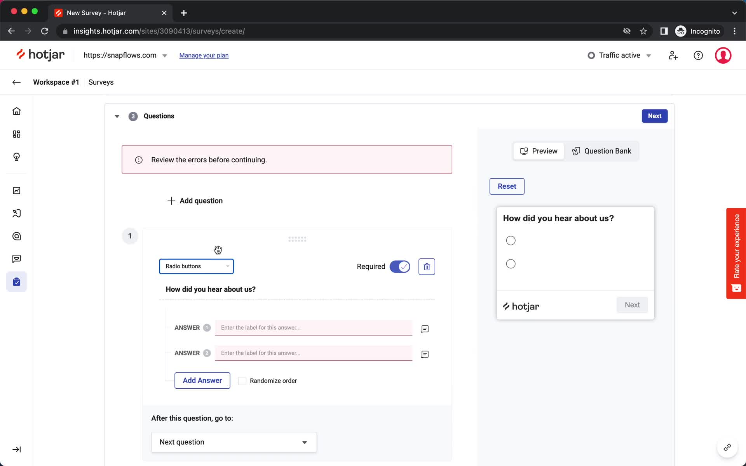Select the first radio button in preview

pyautogui.click(x=510, y=240)
